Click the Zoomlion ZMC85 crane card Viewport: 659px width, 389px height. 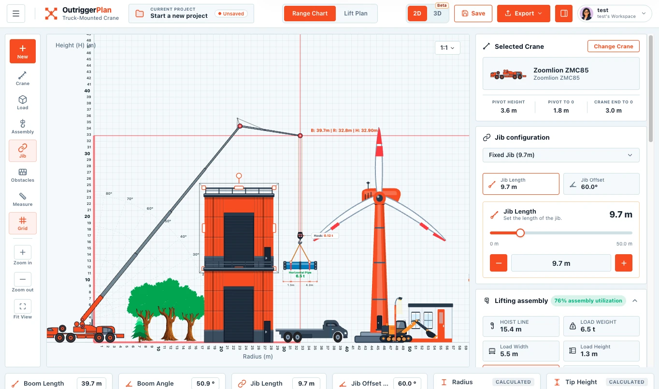pyautogui.click(x=561, y=73)
